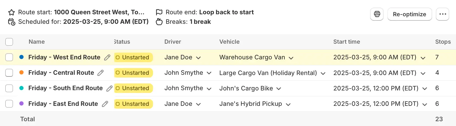Sort by the Driver column header

[173, 42]
